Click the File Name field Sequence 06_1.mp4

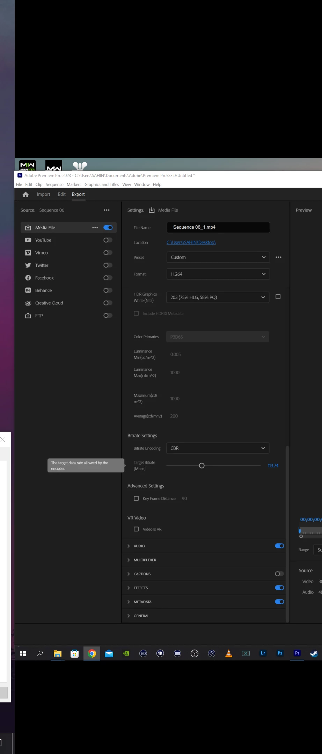pyautogui.click(x=218, y=227)
